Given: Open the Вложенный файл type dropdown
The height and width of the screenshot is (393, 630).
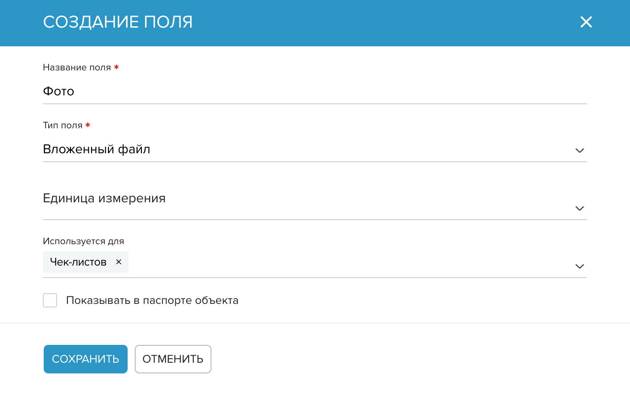Looking at the screenshot, I should coord(315,150).
